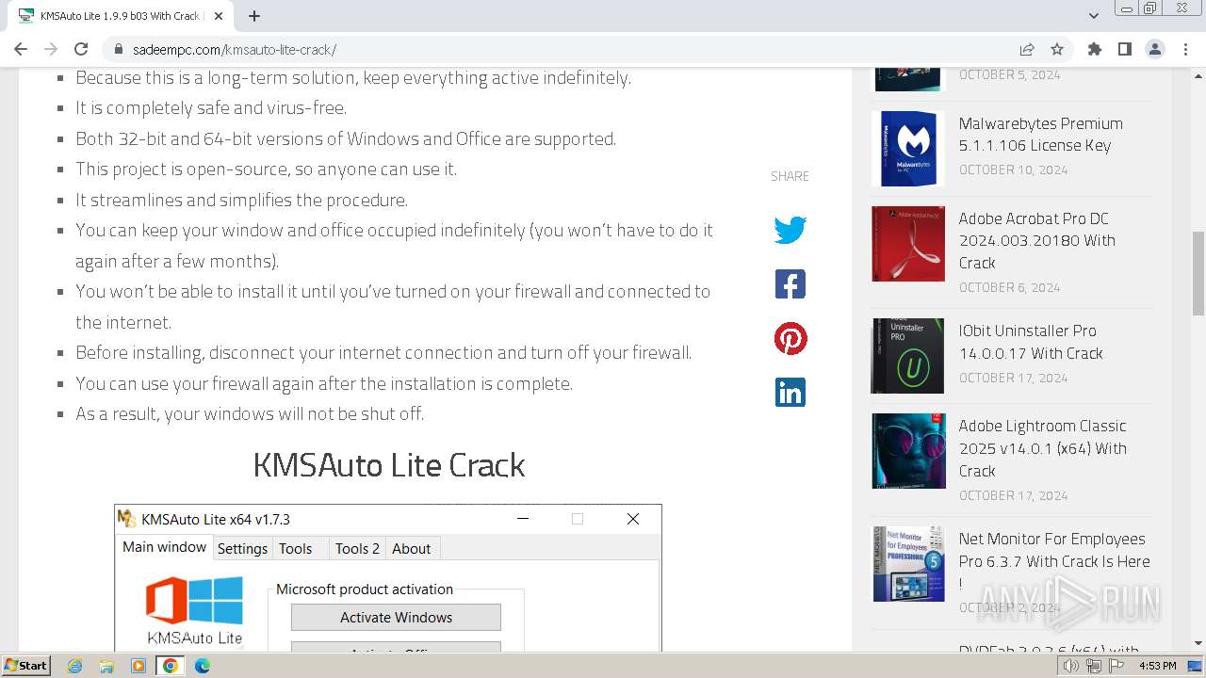Click the address bar URL field
Image resolution: width=1206 pixels, height=678 pixels.
(565, 50)
